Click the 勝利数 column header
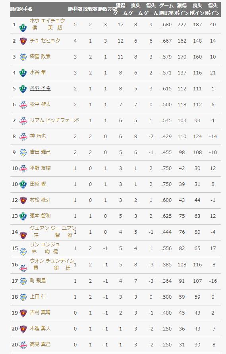This screenshot has width=226, height=354. (75, 9)
